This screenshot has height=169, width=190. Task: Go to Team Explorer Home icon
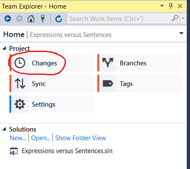(31, 18)
